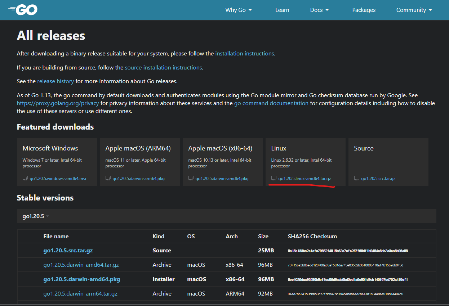Click the Apple macOS (ARM64) card title
449x306 pixels.
click(138, 148)
